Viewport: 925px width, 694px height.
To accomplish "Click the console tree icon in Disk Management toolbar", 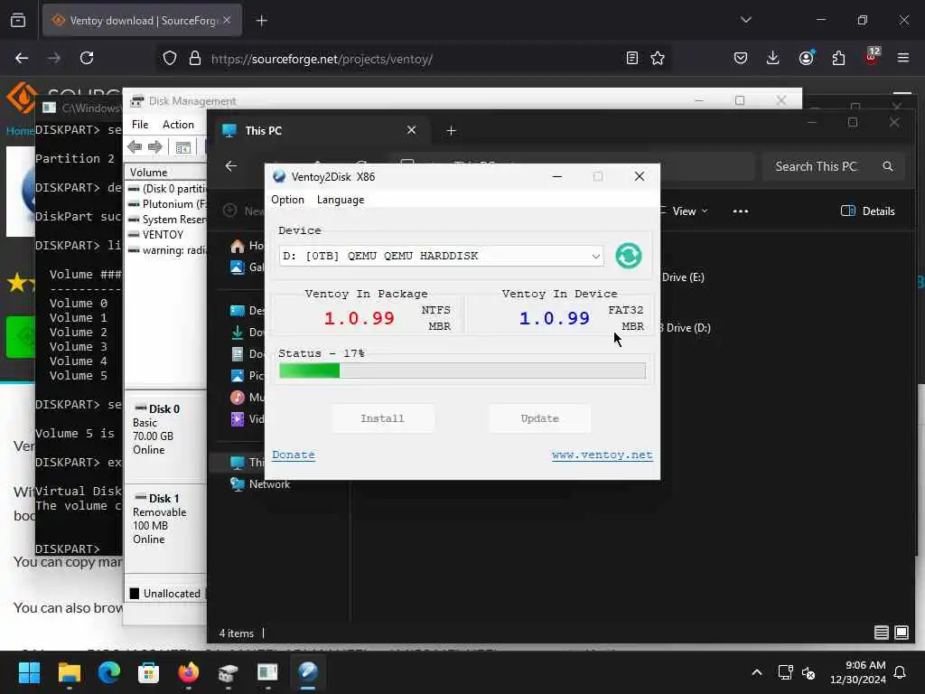I will coord(182,147).
